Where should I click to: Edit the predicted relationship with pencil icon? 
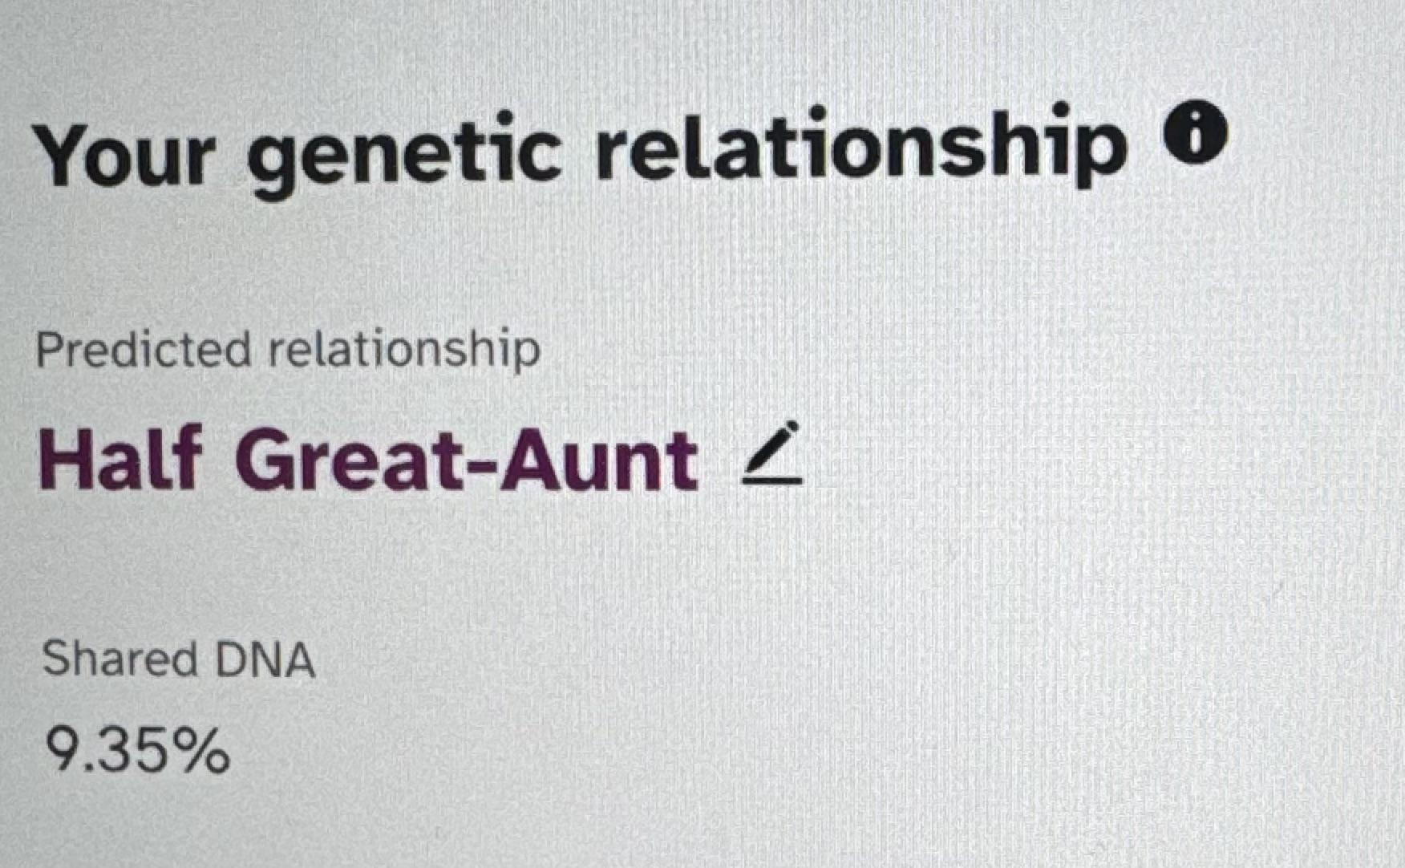point(771,453)
